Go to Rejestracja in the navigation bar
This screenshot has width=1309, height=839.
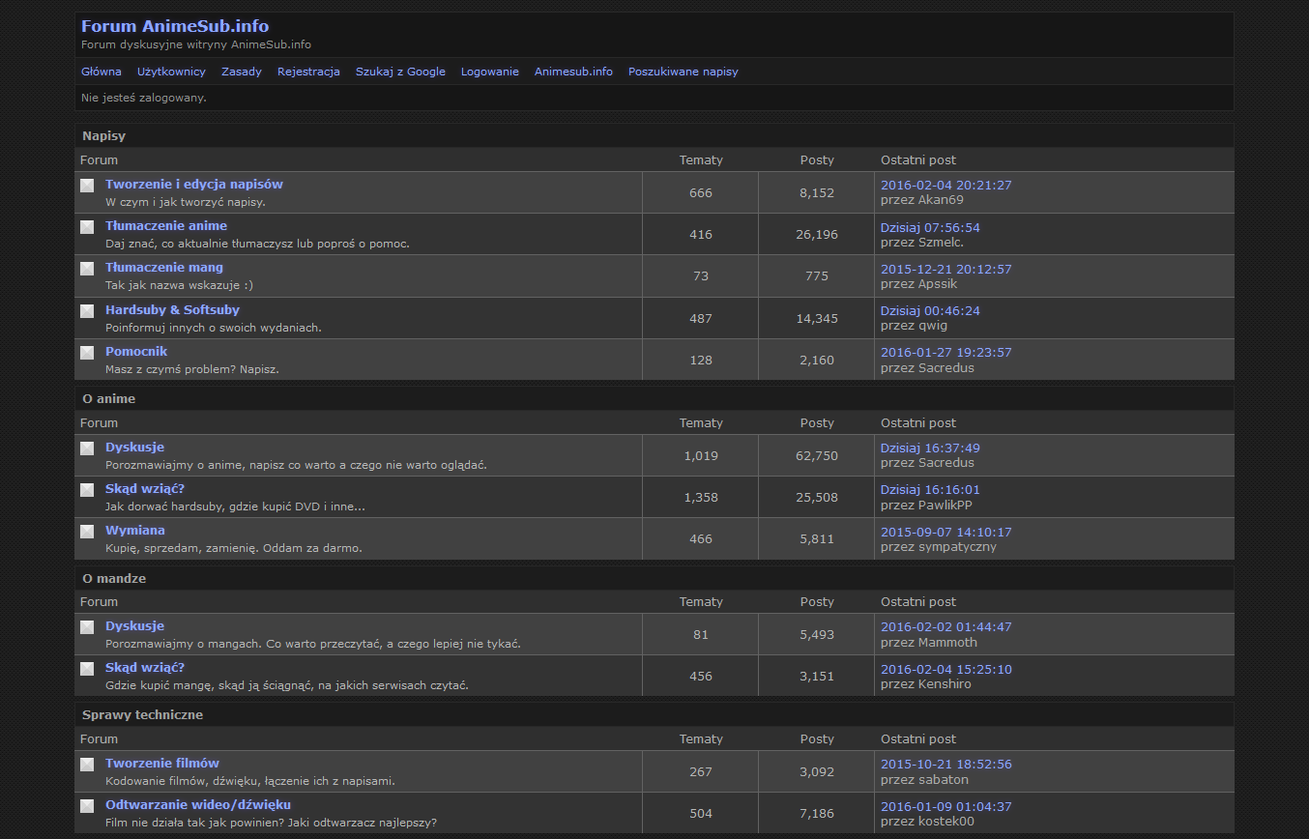[308, 72]
